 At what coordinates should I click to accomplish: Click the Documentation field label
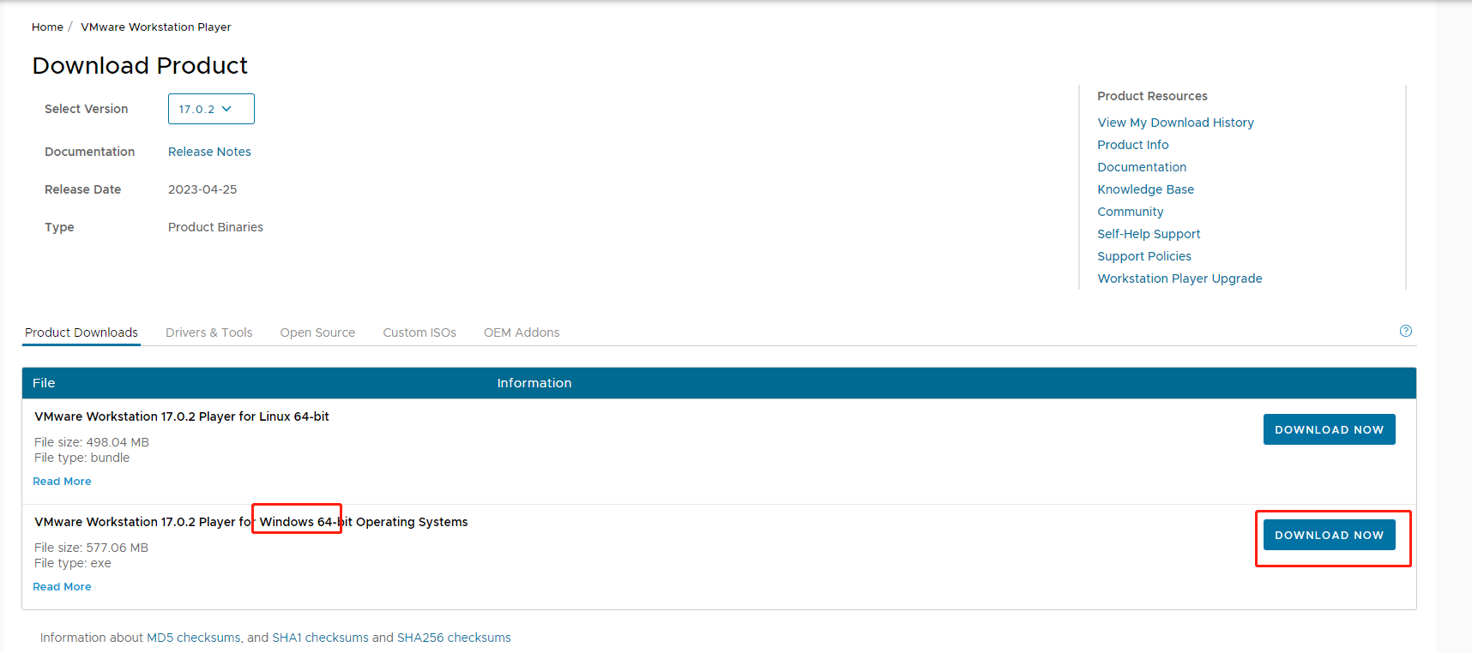click(89, 152)
